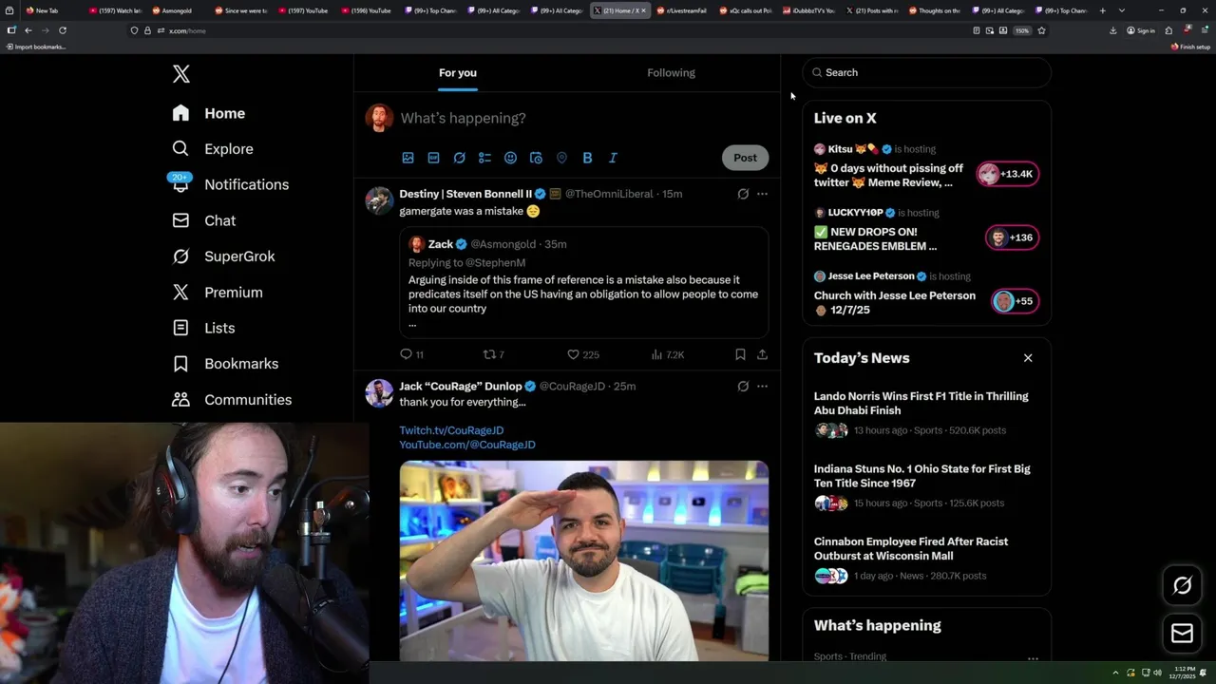Join Kitsu's live space +13.4K

coord(1008,174)
